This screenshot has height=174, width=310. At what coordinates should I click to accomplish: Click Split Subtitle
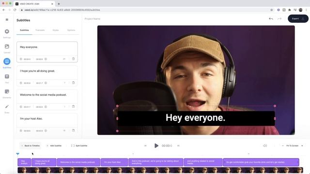click(x=79, y=145)
